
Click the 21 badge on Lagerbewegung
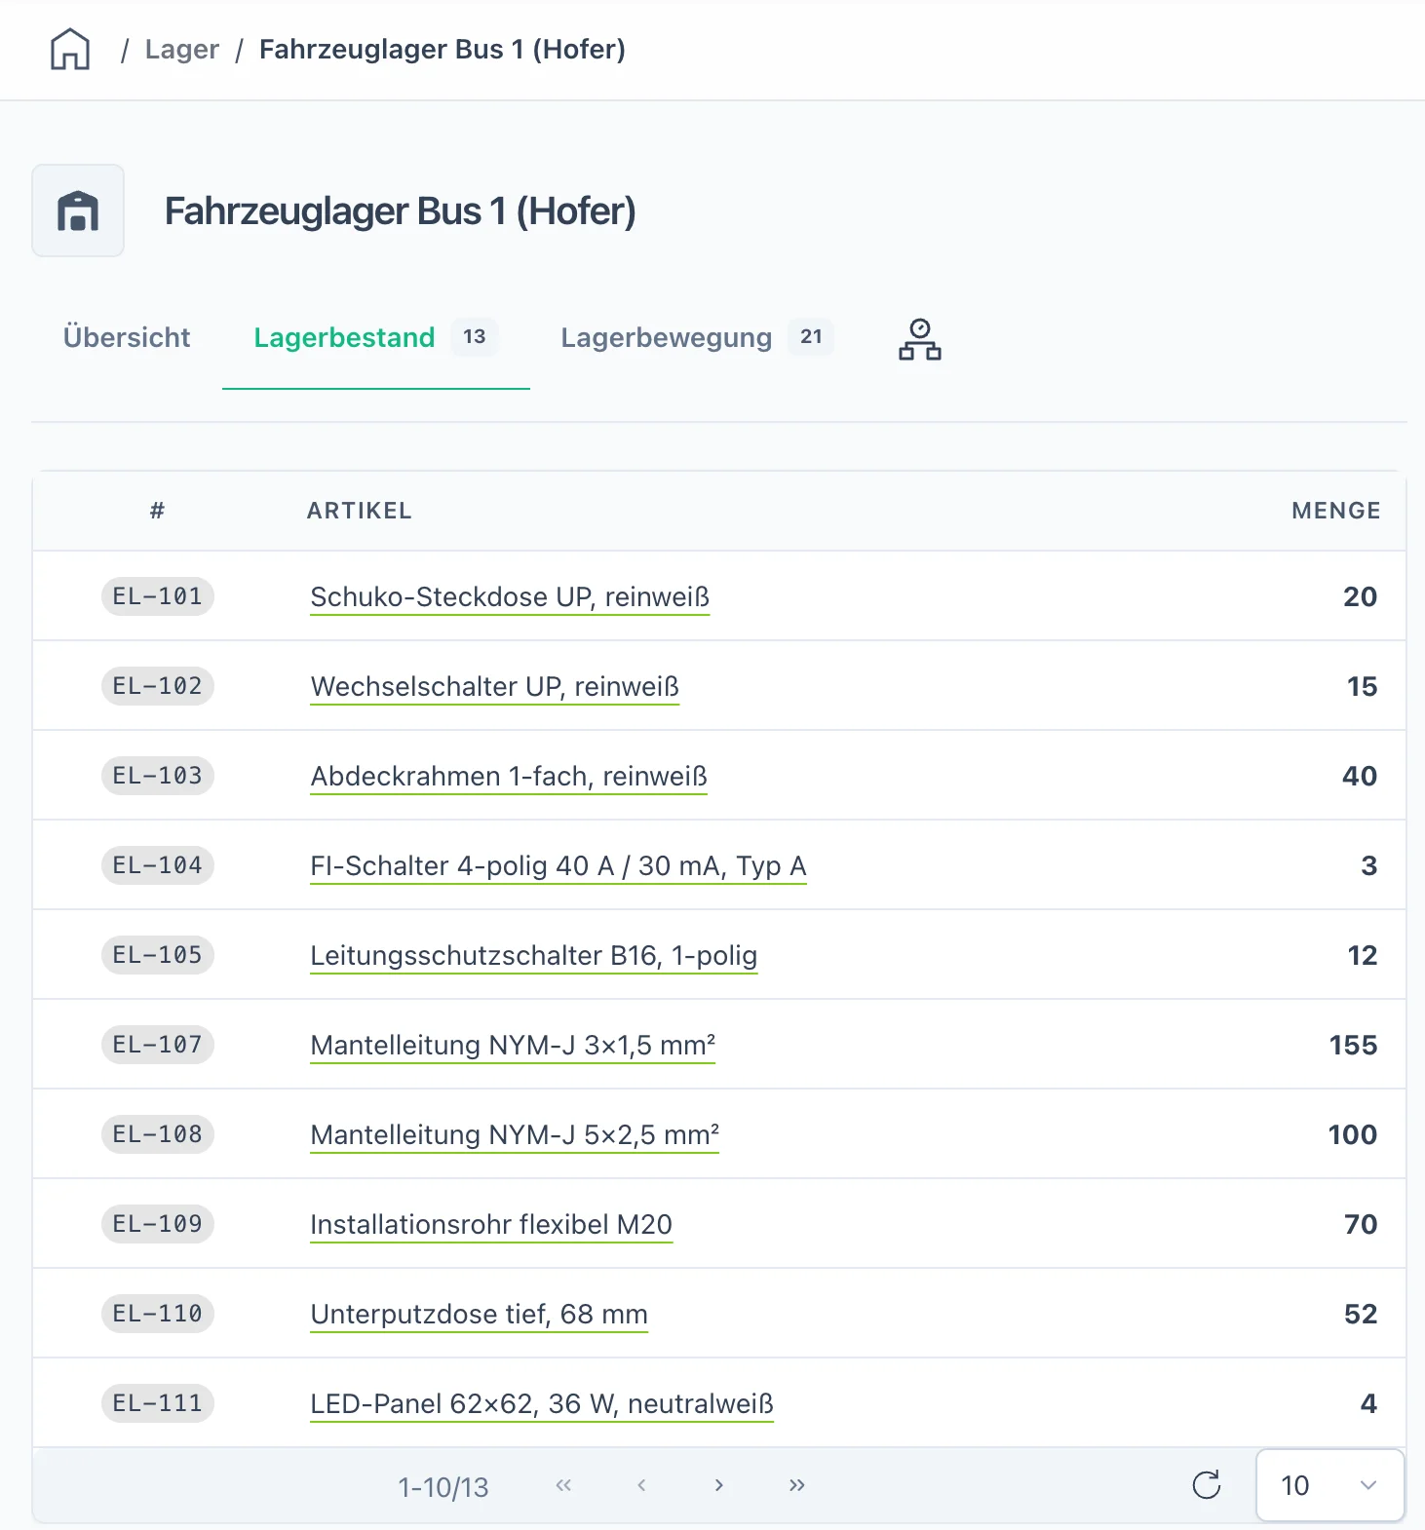pyautogui.click(x=811, y=336)
